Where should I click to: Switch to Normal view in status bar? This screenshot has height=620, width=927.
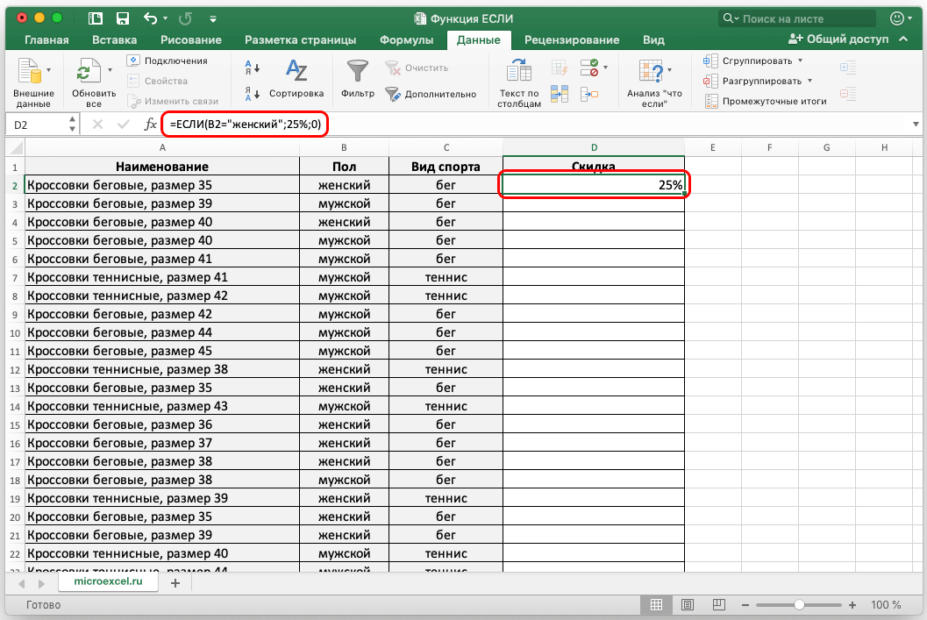[656, 604]
